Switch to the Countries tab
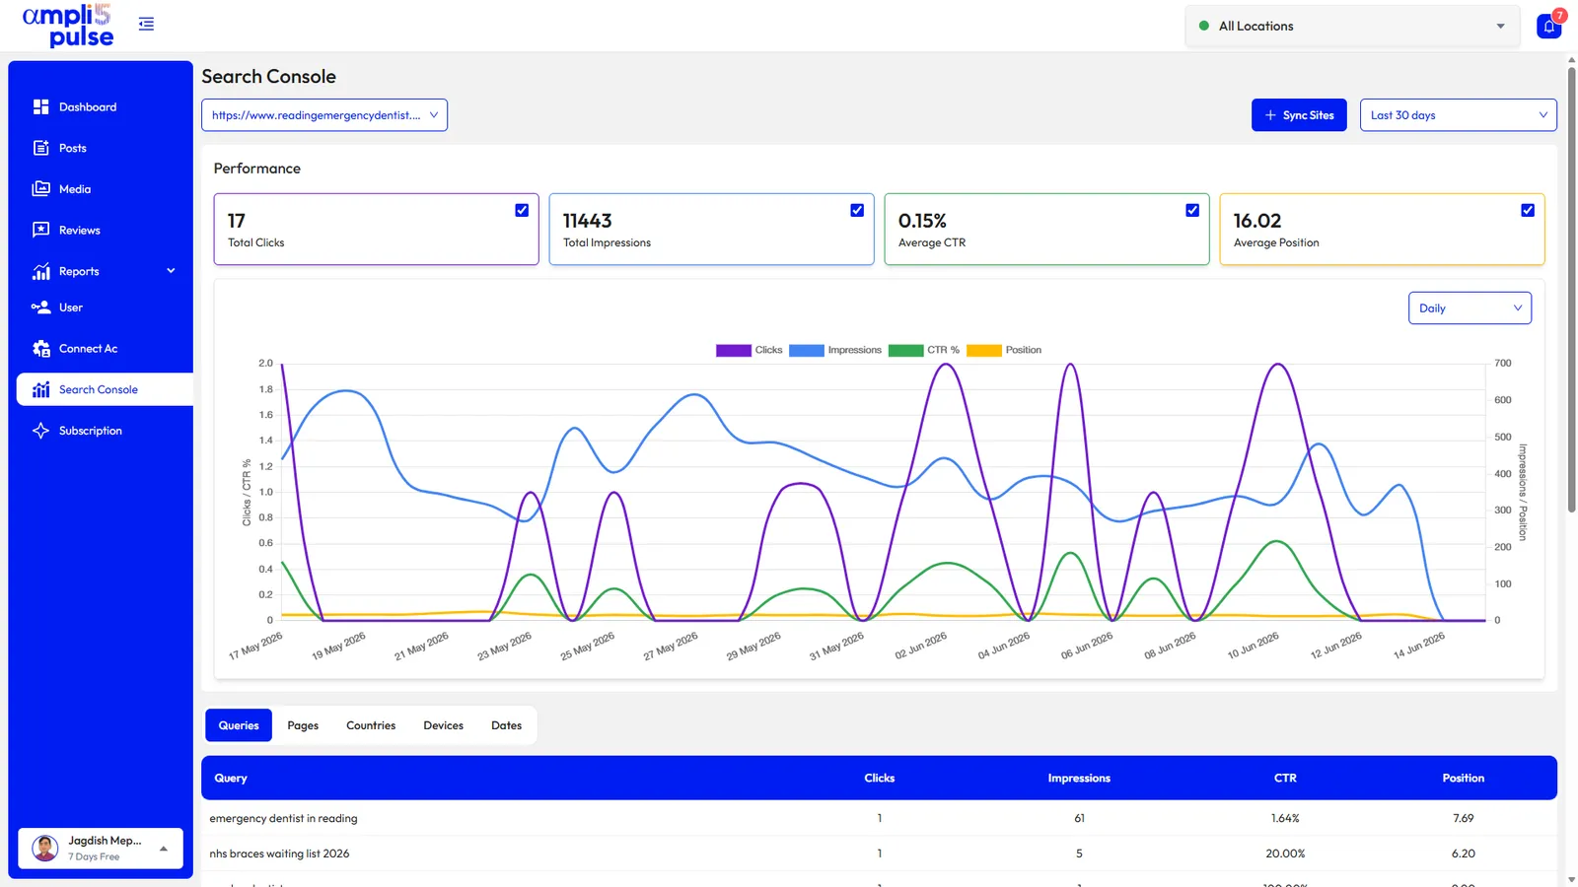Image resolution: width=1578 pixels, height=887 pixels. tap(371, 725)
